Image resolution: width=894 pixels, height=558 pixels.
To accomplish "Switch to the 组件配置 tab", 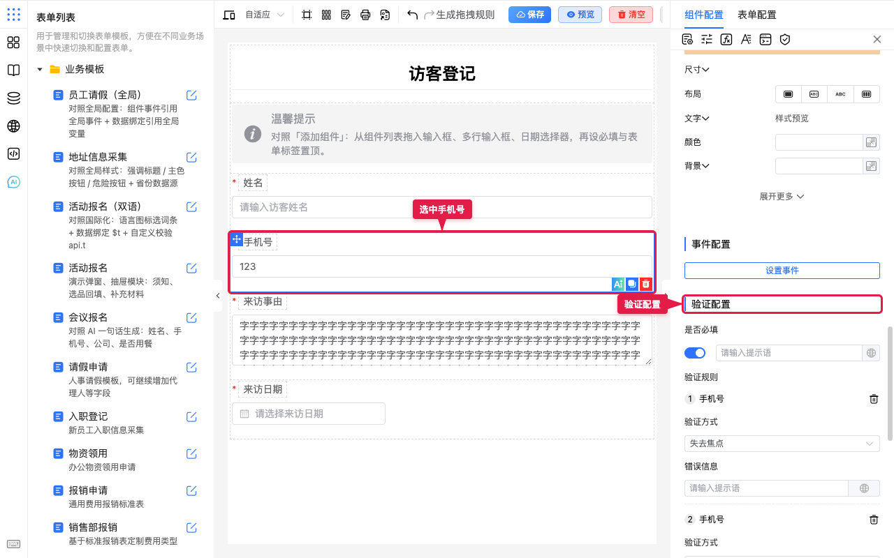I will click(x=704, y=15).
